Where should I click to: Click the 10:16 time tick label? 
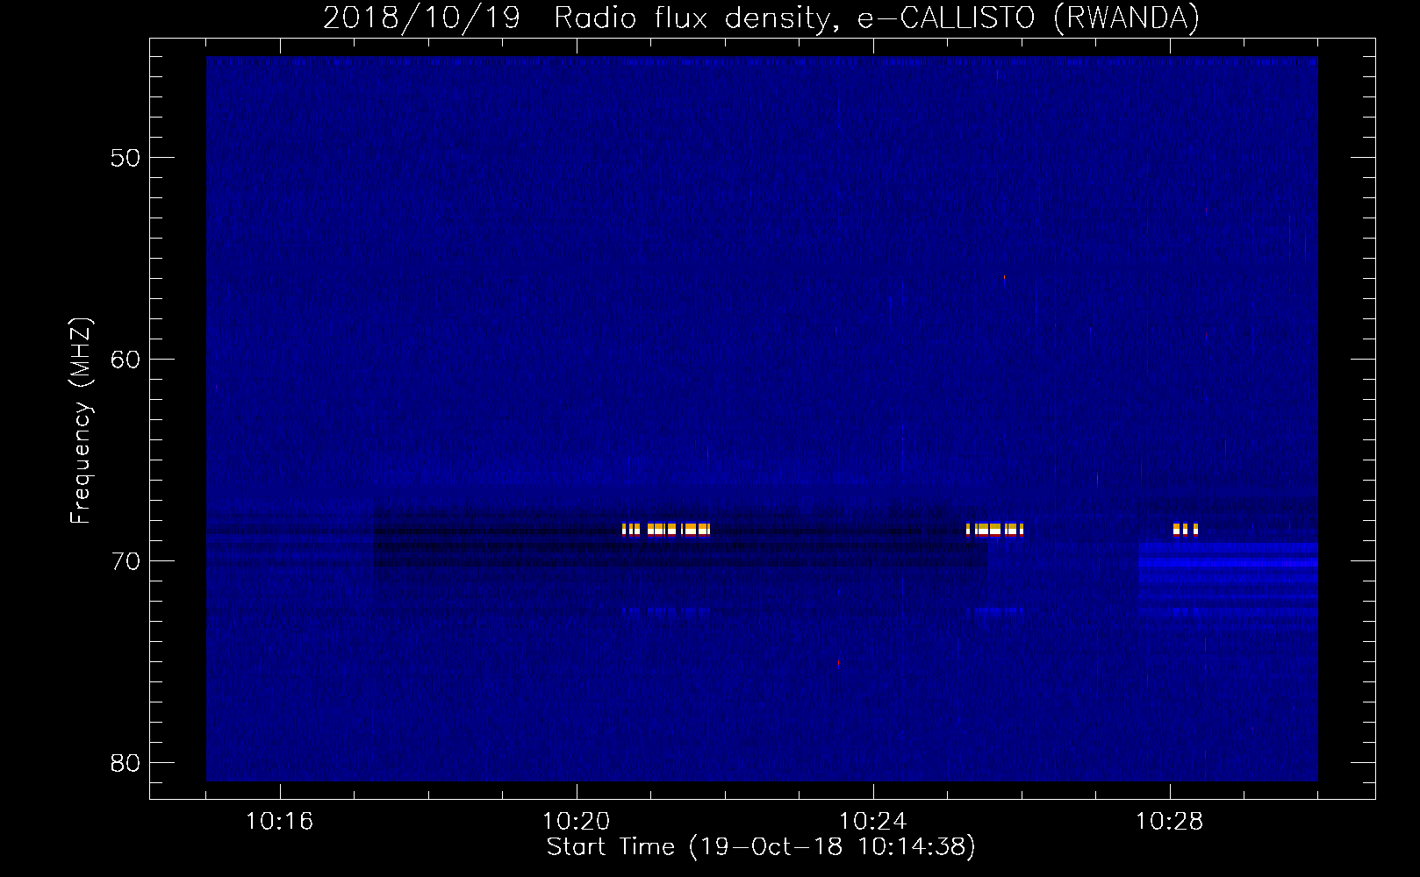(x=279, y=822)
